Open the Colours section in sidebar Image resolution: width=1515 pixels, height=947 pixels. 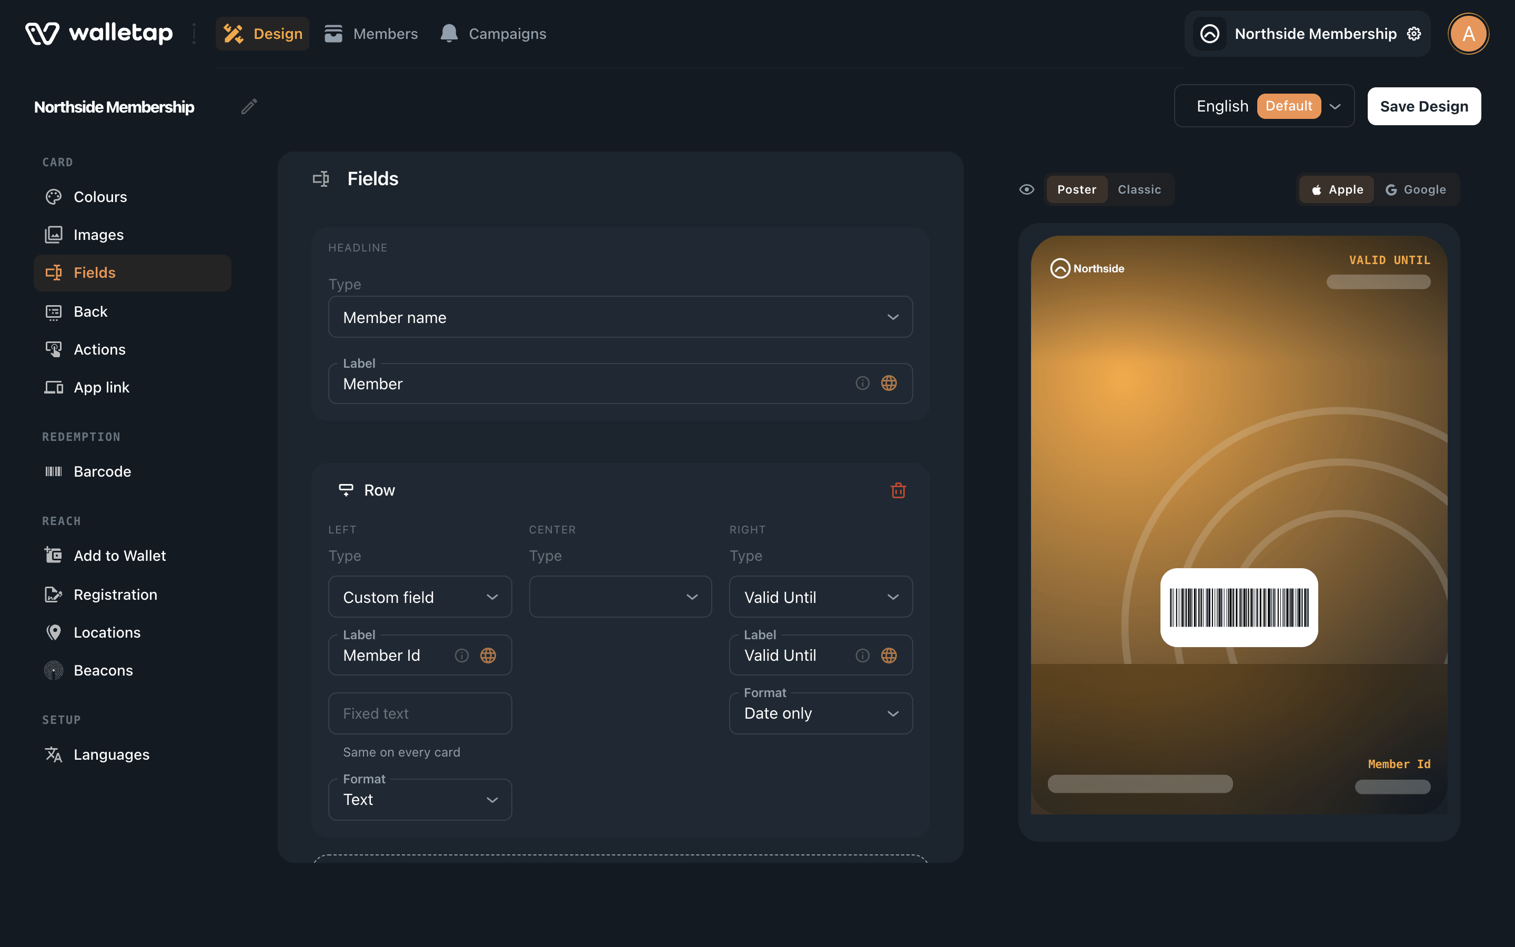[x=132, y=197]
